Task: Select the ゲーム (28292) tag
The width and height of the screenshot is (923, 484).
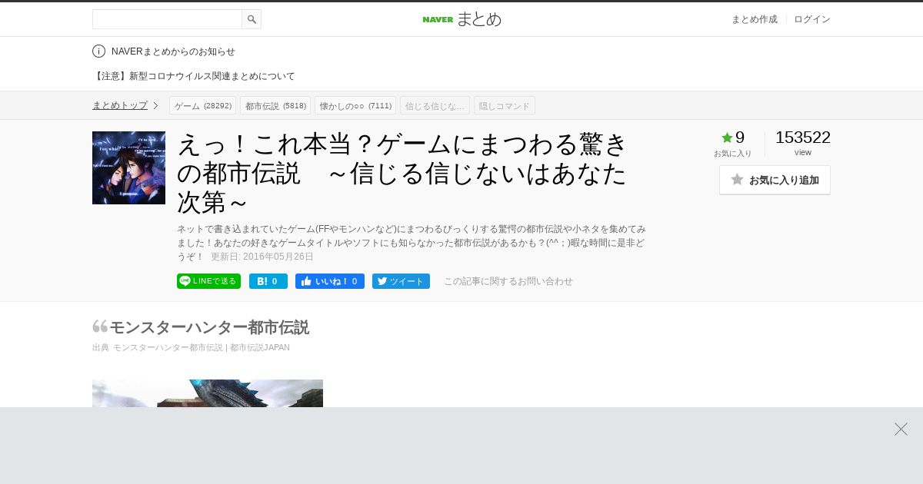Action: [202, 105]
